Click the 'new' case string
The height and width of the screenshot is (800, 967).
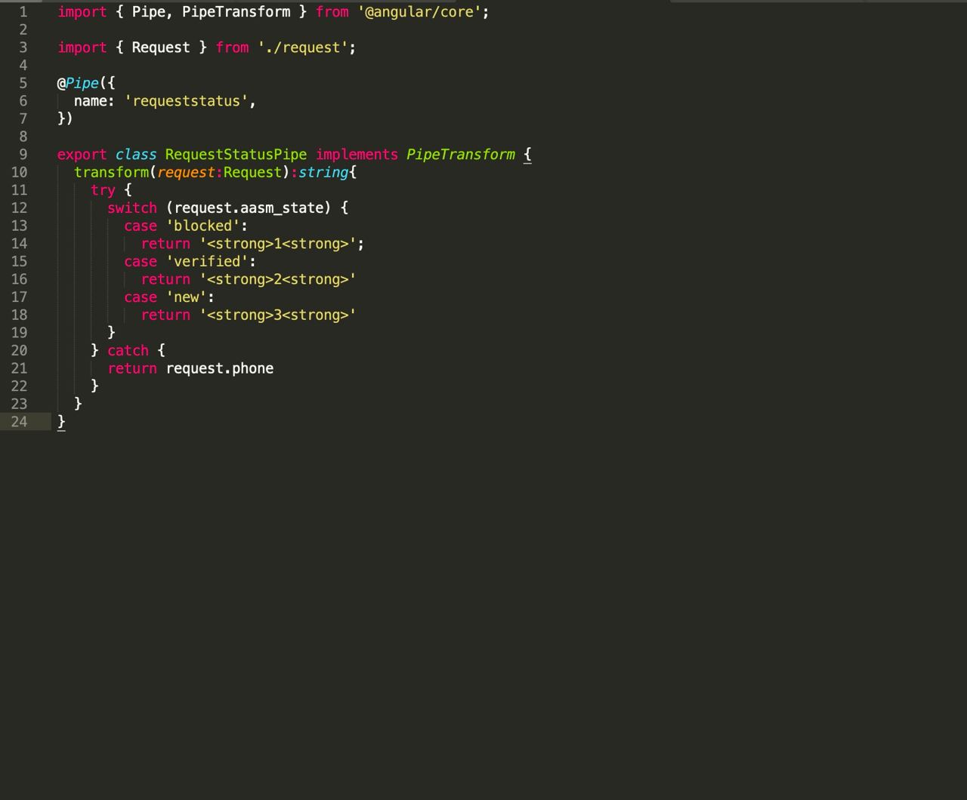(186, 297)
